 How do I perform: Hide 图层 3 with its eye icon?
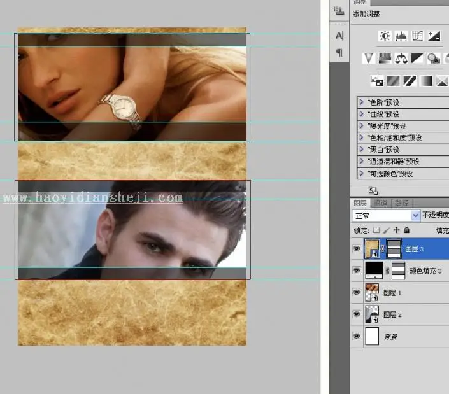(357, 248)
